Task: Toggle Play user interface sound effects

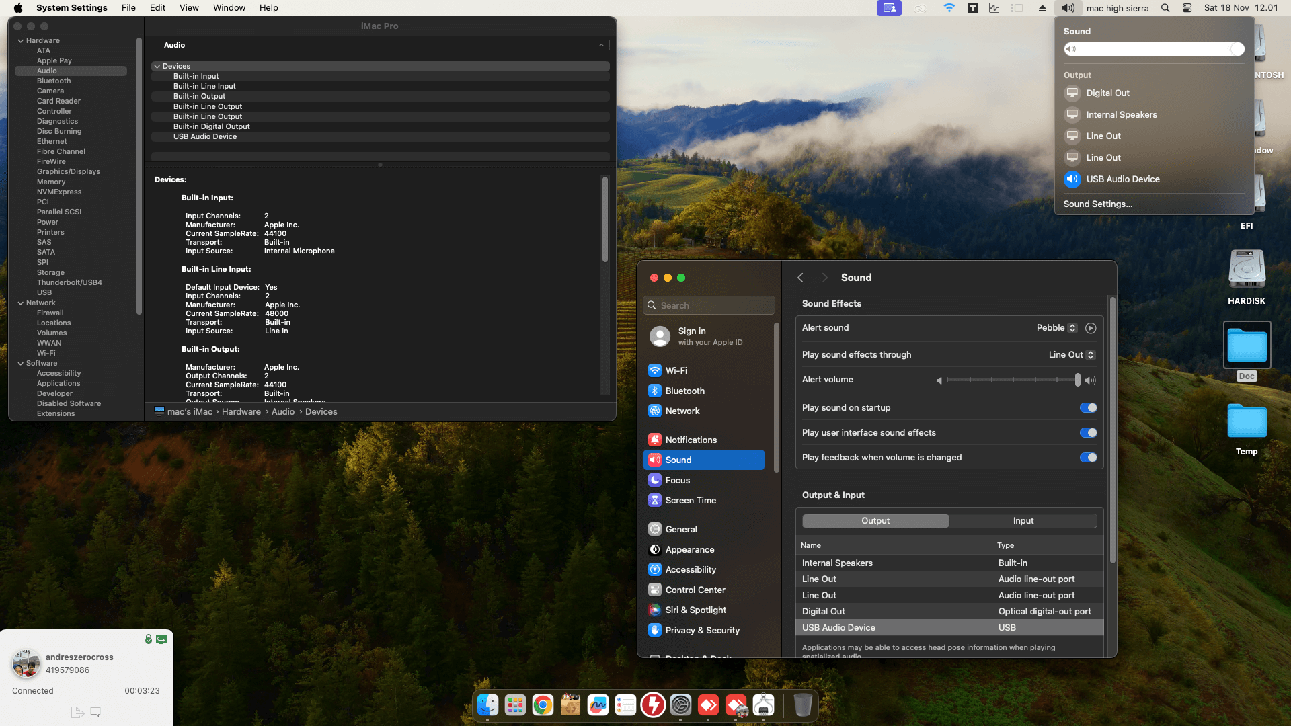Action: click(x=1088, y=433)
